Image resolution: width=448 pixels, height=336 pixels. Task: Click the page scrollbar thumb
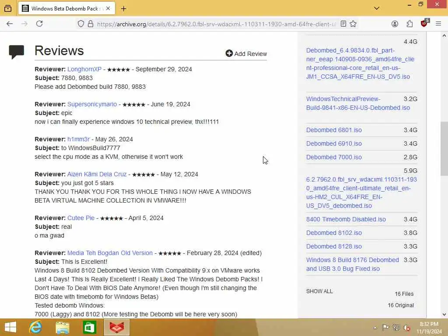[444, 149]
